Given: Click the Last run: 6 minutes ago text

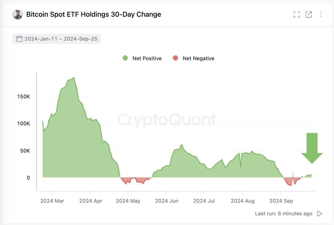Looking at the screenshot, I should pyautogui.click(x=284, y=214).
